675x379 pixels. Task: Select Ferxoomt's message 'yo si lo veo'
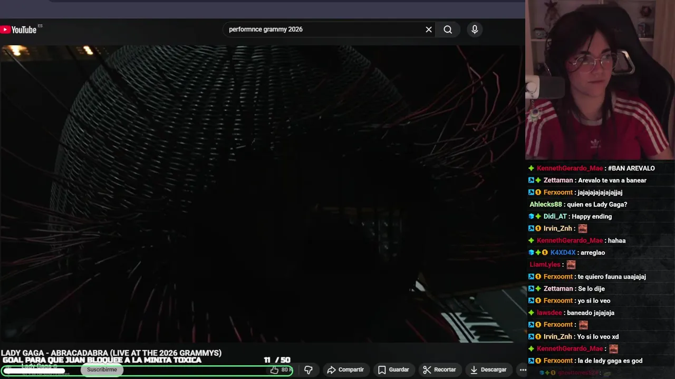pos(594,301)
